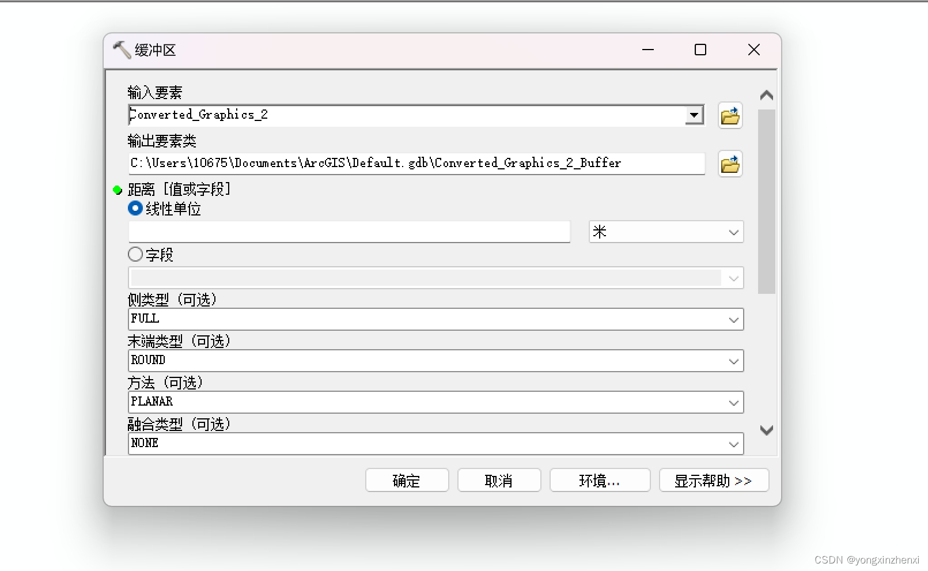Click the hammer tool icon in title bar
928x571 pixels.
point(122,50)
